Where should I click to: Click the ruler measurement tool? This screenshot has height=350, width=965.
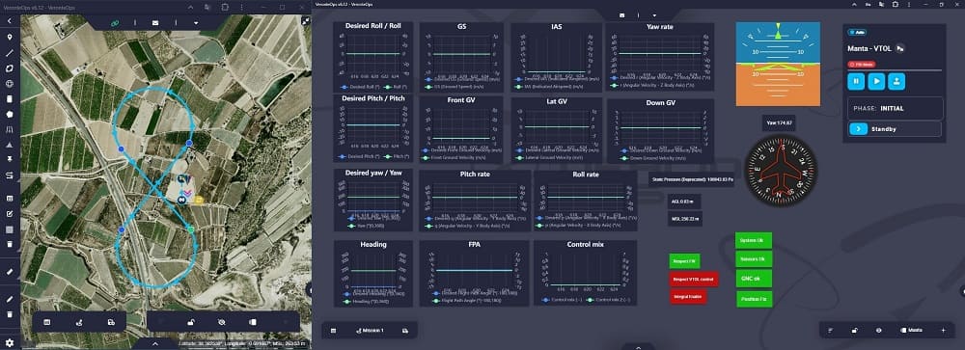(x=10, y=271)
